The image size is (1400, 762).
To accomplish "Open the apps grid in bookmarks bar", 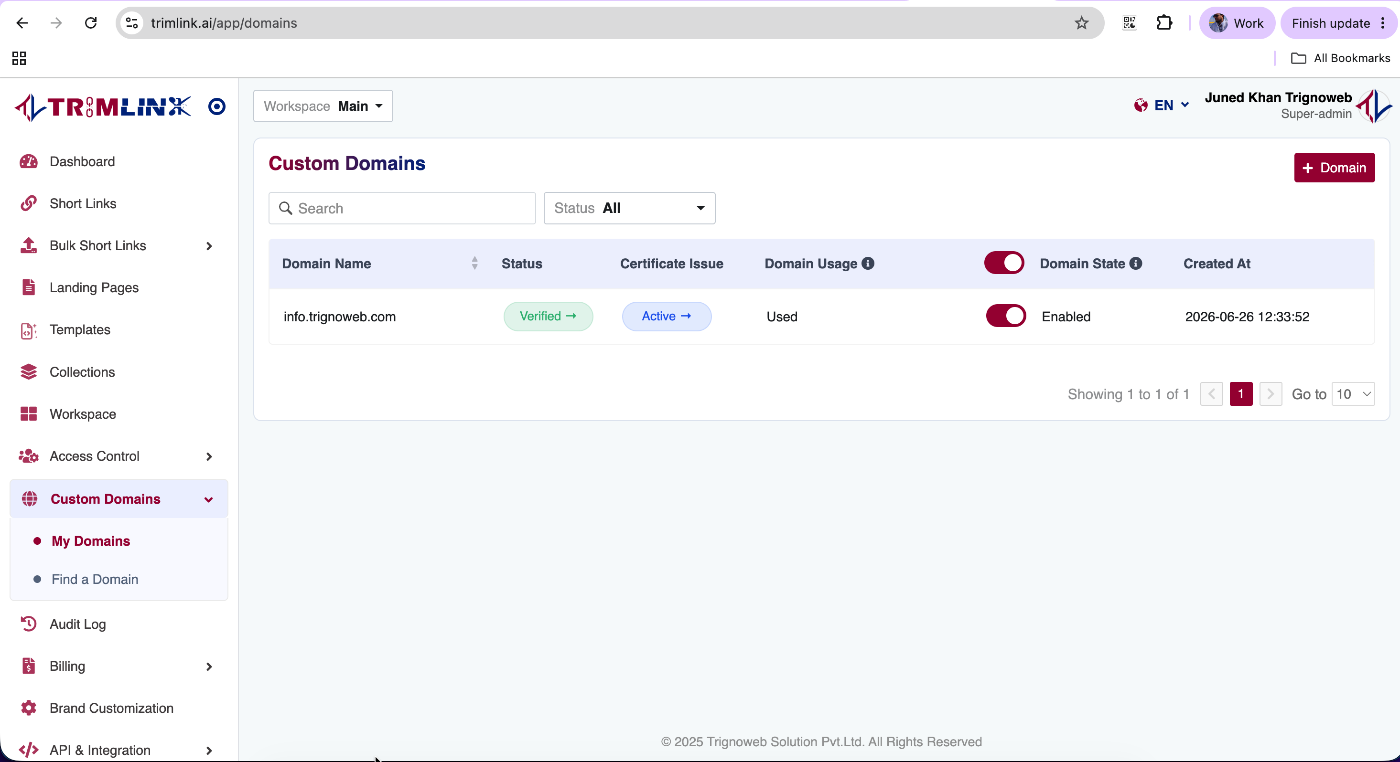I will (19, 58).
